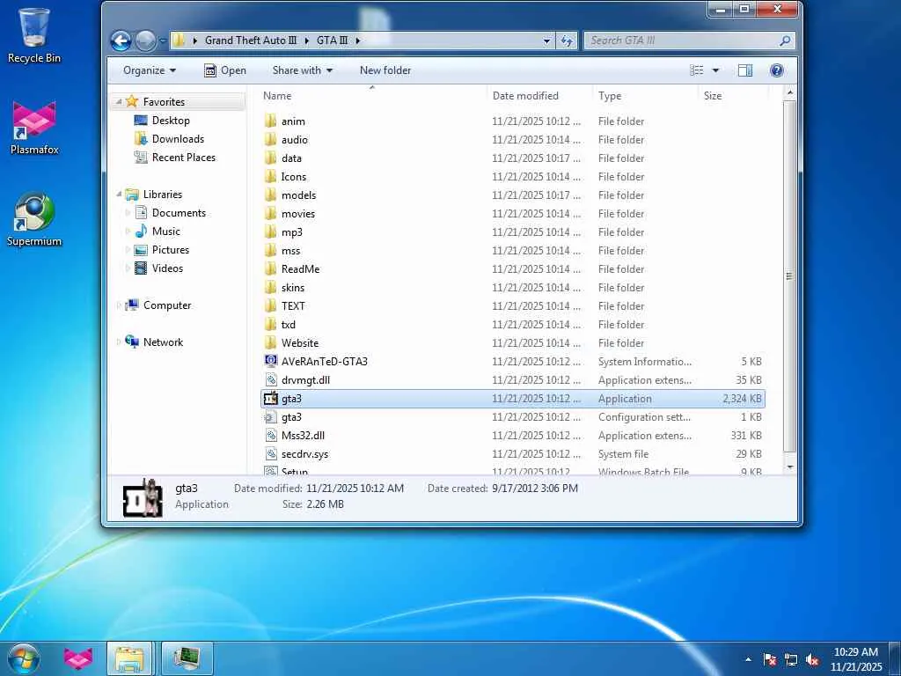Select the AVeRAnTeD-GTA3 system information file
The width and height of the screenshot is (901, 676).
513,362
